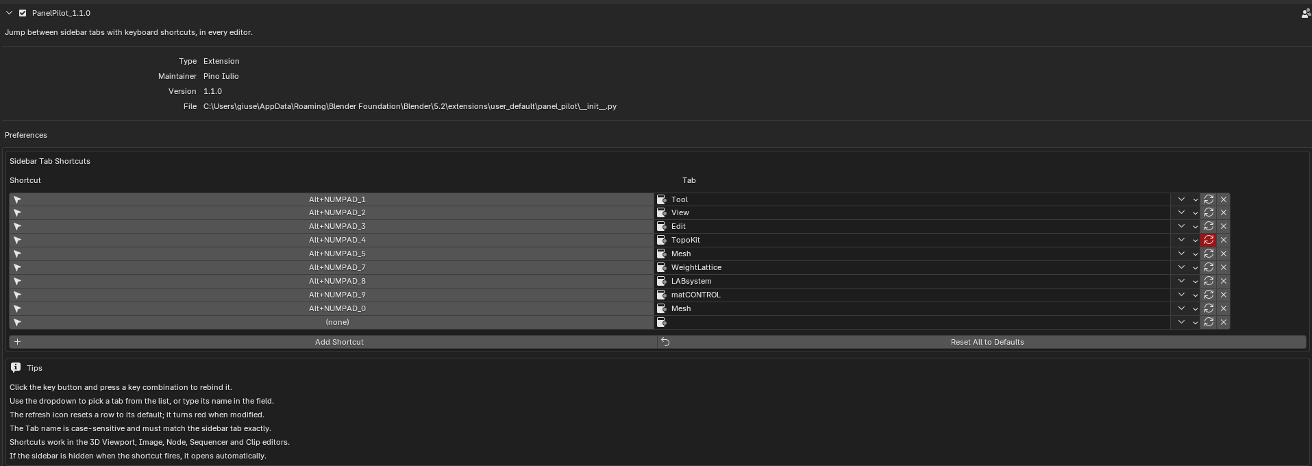The image size is (1312, 466).
Task: Click cursor icon on Alt+NUMPAD_2 row
Action: [18, 212]
